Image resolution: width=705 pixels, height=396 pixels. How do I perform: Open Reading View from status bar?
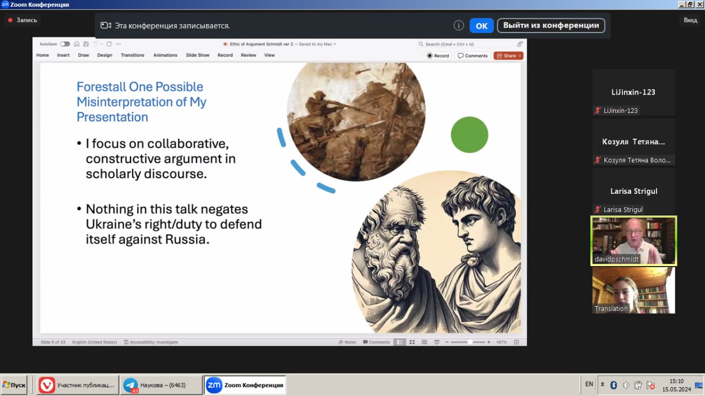[424, 342]
